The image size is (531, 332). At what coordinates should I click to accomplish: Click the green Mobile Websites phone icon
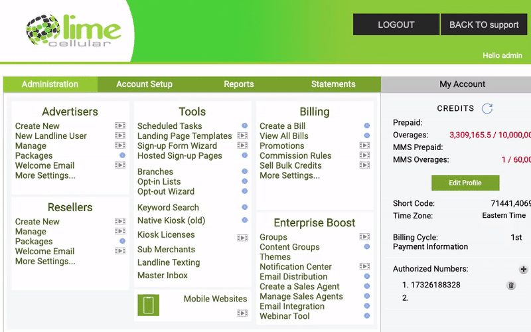coord(148,305)
